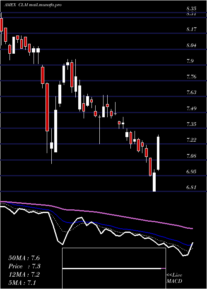Click the 6.81 price axis label

[191, 187]
